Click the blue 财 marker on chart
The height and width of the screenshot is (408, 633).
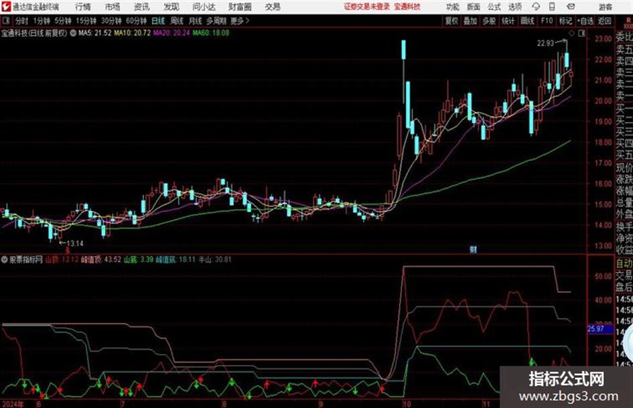[x=473, y=249]
